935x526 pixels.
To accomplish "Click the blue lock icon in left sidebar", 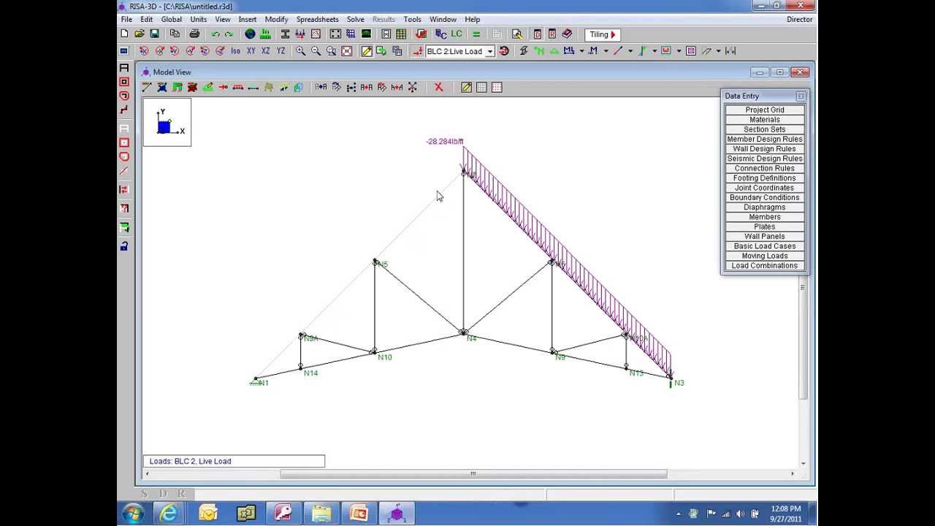I will (124, 246).
